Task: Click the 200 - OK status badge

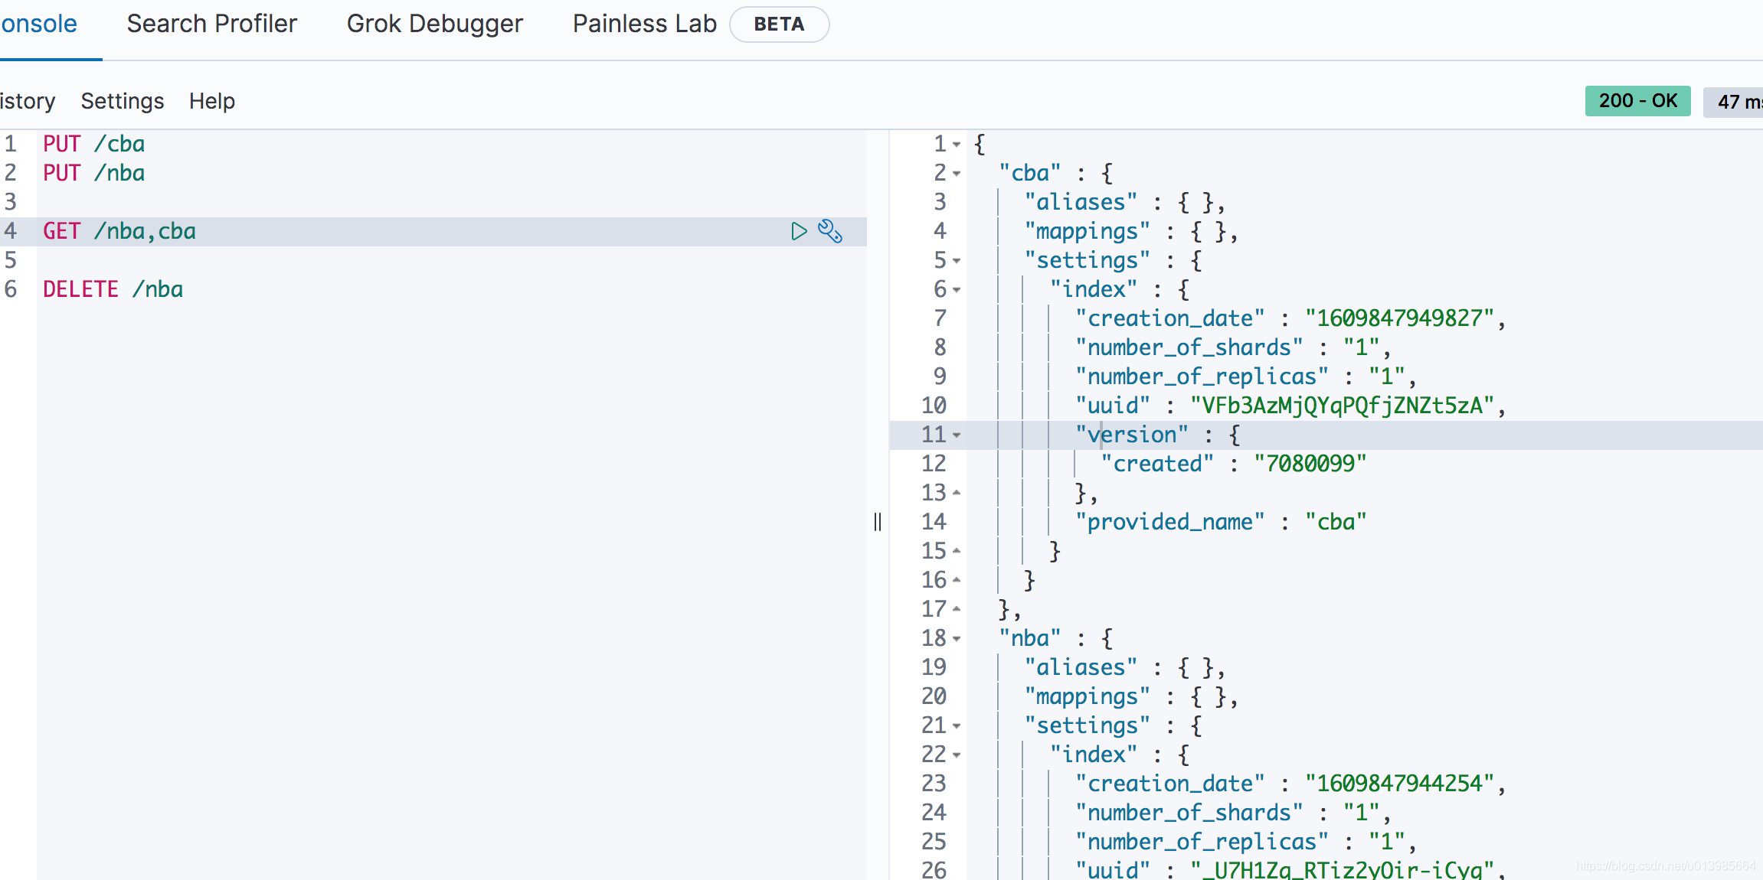Action: [1637, 101]
